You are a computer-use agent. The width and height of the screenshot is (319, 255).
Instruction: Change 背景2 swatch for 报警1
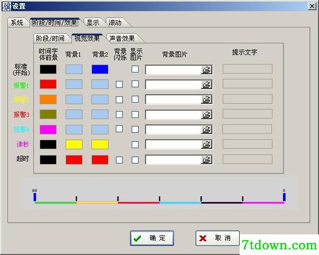point(100,84)
